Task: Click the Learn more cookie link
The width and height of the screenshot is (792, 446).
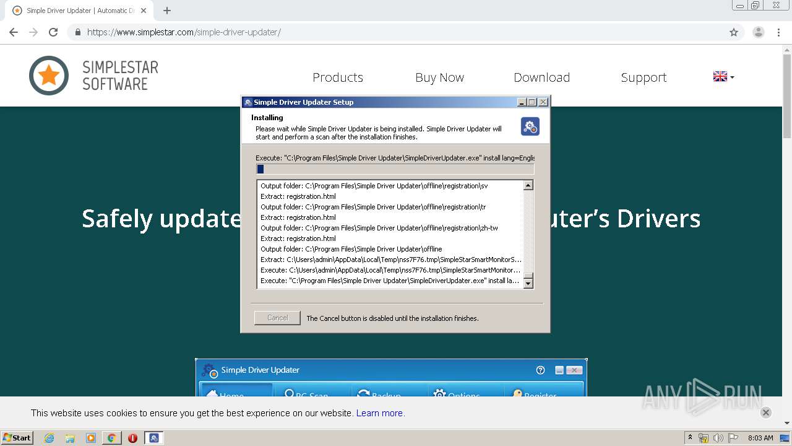Action: coord(379,413)
